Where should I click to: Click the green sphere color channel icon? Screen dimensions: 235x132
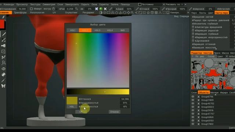tap(101, 9)
